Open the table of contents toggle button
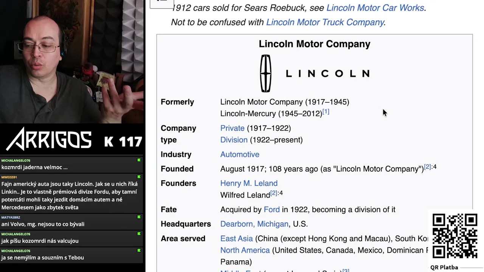This screenshot has width=484, height=272. tap(161, 3)
